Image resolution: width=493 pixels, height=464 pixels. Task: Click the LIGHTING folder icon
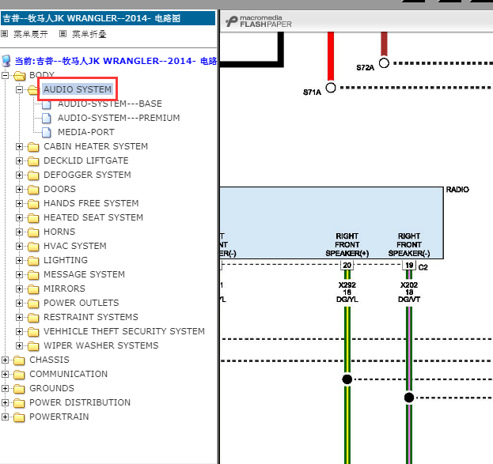(33, 260)
